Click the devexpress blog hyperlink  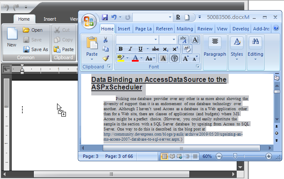pos(173,137)
